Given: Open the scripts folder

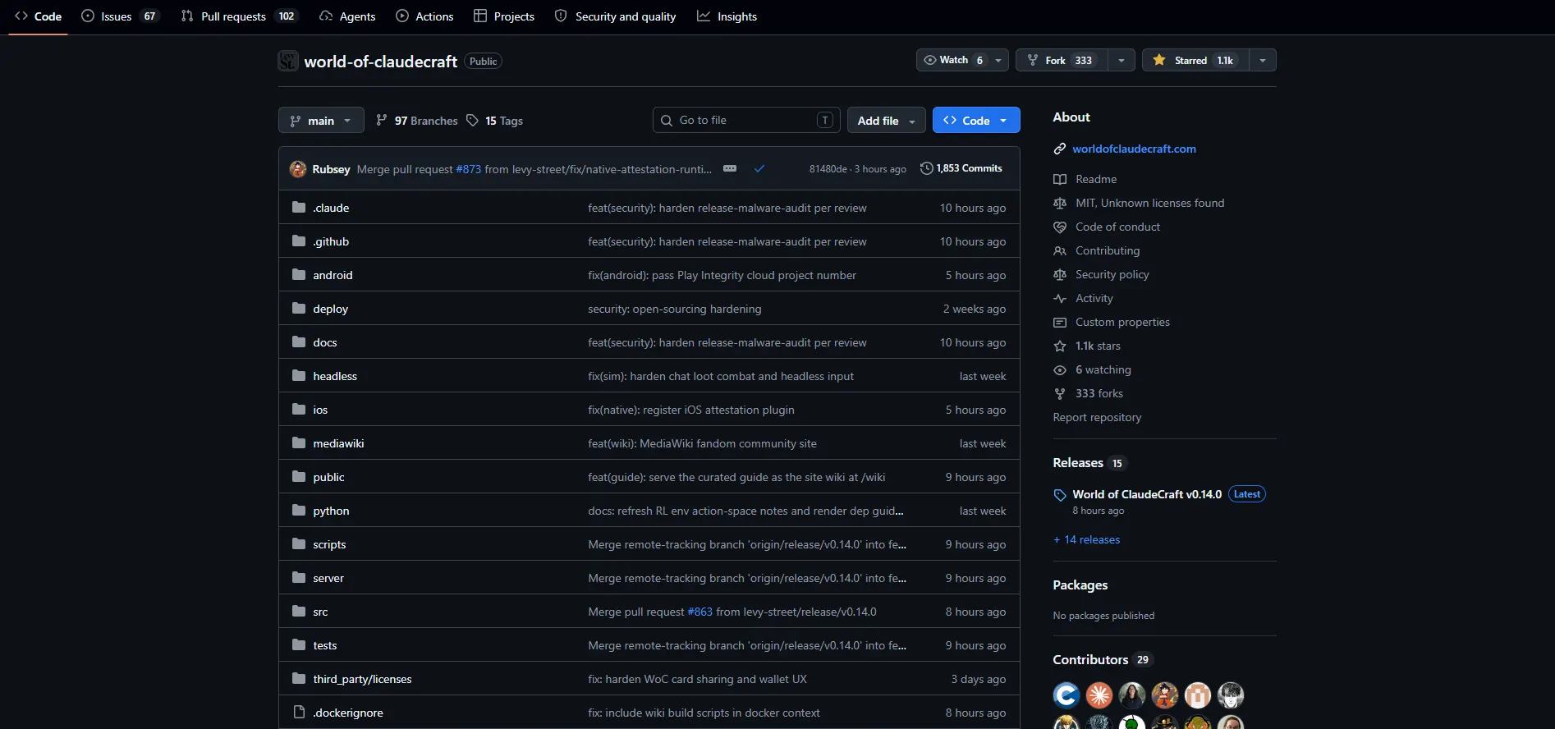Looking at the screenshot, I should 329,544.
